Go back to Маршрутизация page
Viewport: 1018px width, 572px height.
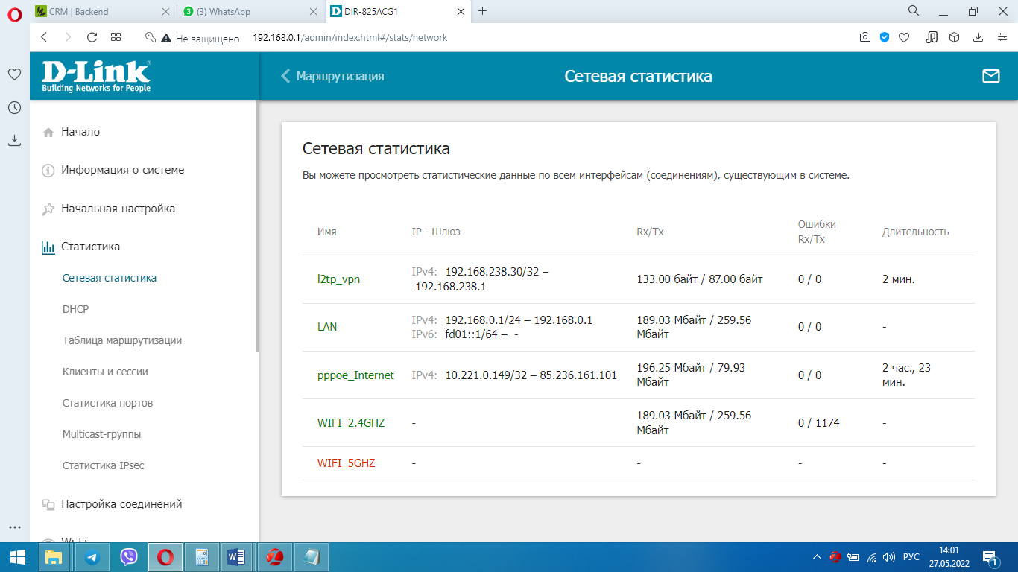click(x=332, y=76)
